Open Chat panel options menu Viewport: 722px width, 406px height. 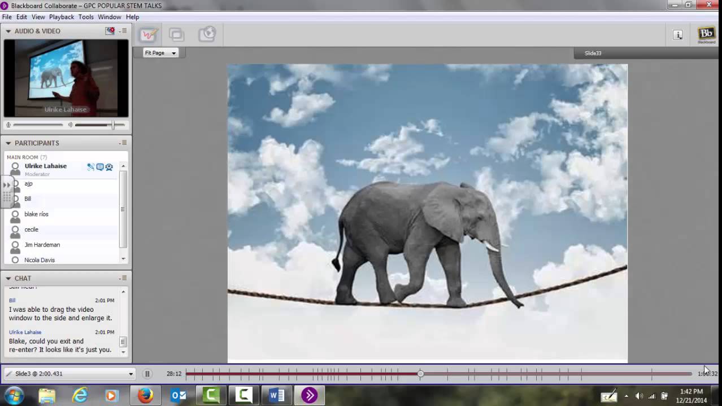(x=123, y=279)
